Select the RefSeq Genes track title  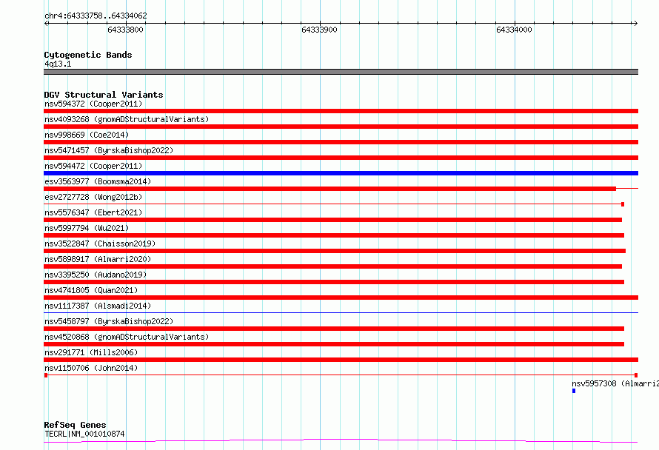pyautogui.click(x=75, y=425)
